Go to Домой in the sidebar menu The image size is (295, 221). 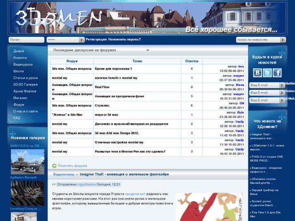click(19, 51)
